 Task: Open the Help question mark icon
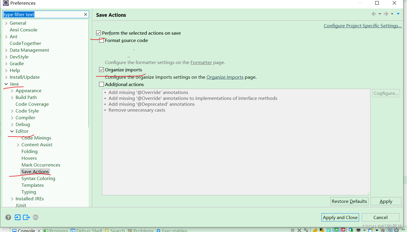8,217
